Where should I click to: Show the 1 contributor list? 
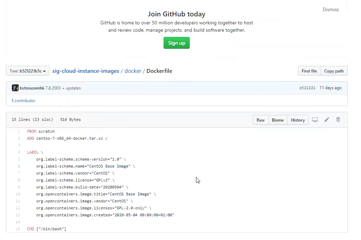[23, 101]
